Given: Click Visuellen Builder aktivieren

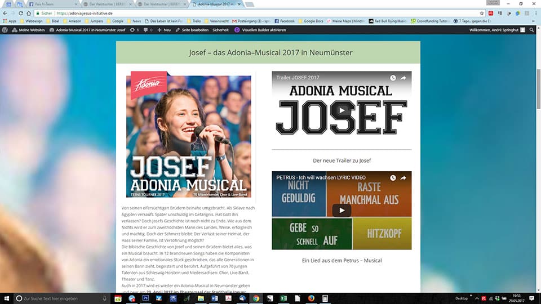Looking at the screenshot, I should [260, 30].
